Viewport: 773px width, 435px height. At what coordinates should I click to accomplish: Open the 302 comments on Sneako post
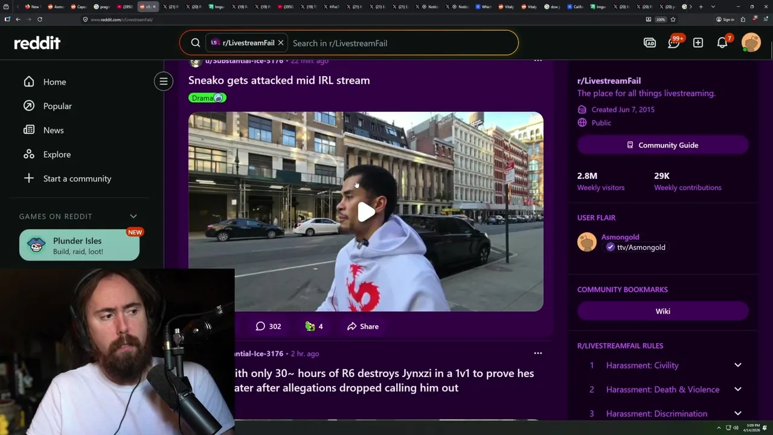(x=268, y=326)
